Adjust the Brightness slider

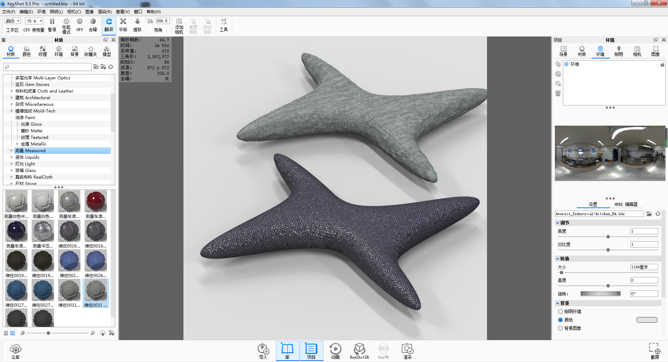point(608,237)
